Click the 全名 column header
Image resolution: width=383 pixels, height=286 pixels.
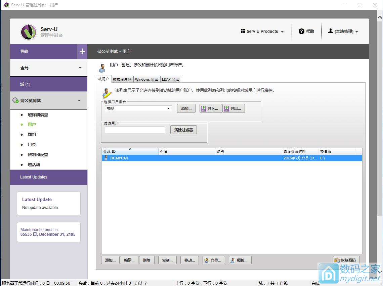[x=186, y=151]
